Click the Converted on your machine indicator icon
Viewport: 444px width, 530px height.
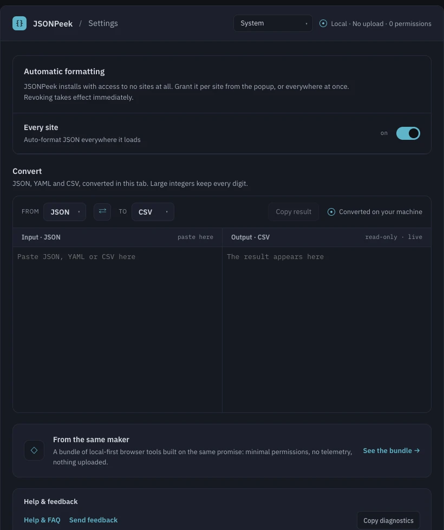pyautogui.click(x=331, y=211)
